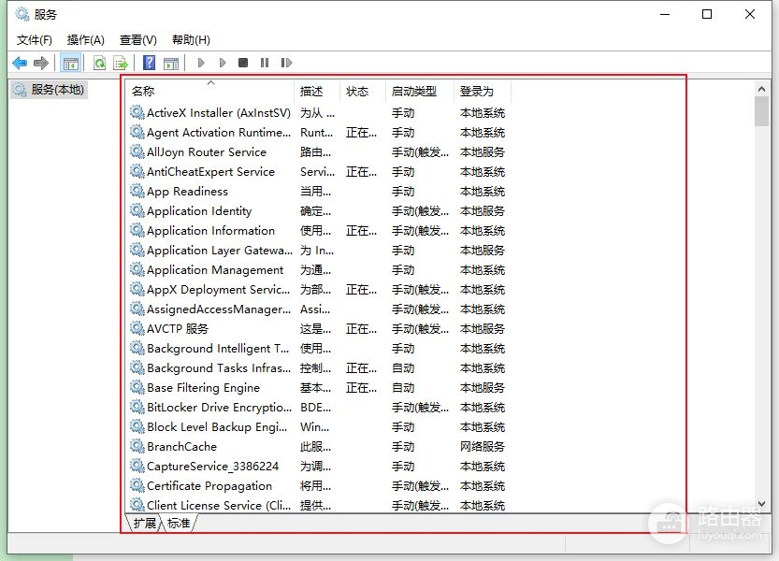Click the Restart Service toolbar icon
Image resolution: width=779 pixels, height=561 pixels.
click(x=286, y=63)
